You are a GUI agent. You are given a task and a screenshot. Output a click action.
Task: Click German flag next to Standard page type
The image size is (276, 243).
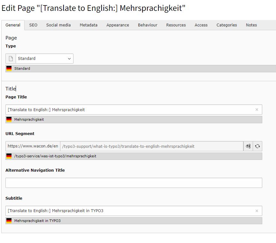[9, 68]
